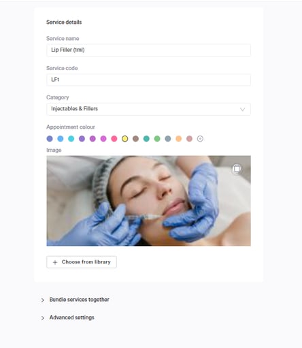302x348 pixels.
Task: Choose from library button
Action: pyautogui.click(x=82, y=262)
